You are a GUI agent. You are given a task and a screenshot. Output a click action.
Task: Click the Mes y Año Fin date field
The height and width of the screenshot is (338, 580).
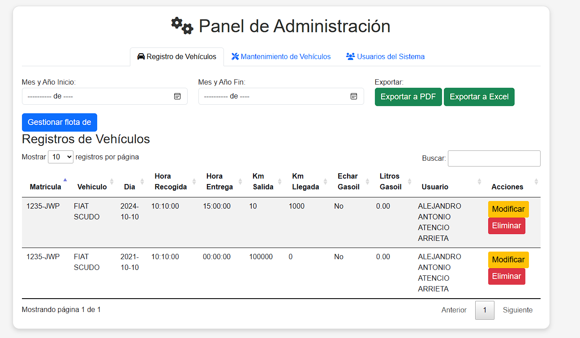point(273,96)
